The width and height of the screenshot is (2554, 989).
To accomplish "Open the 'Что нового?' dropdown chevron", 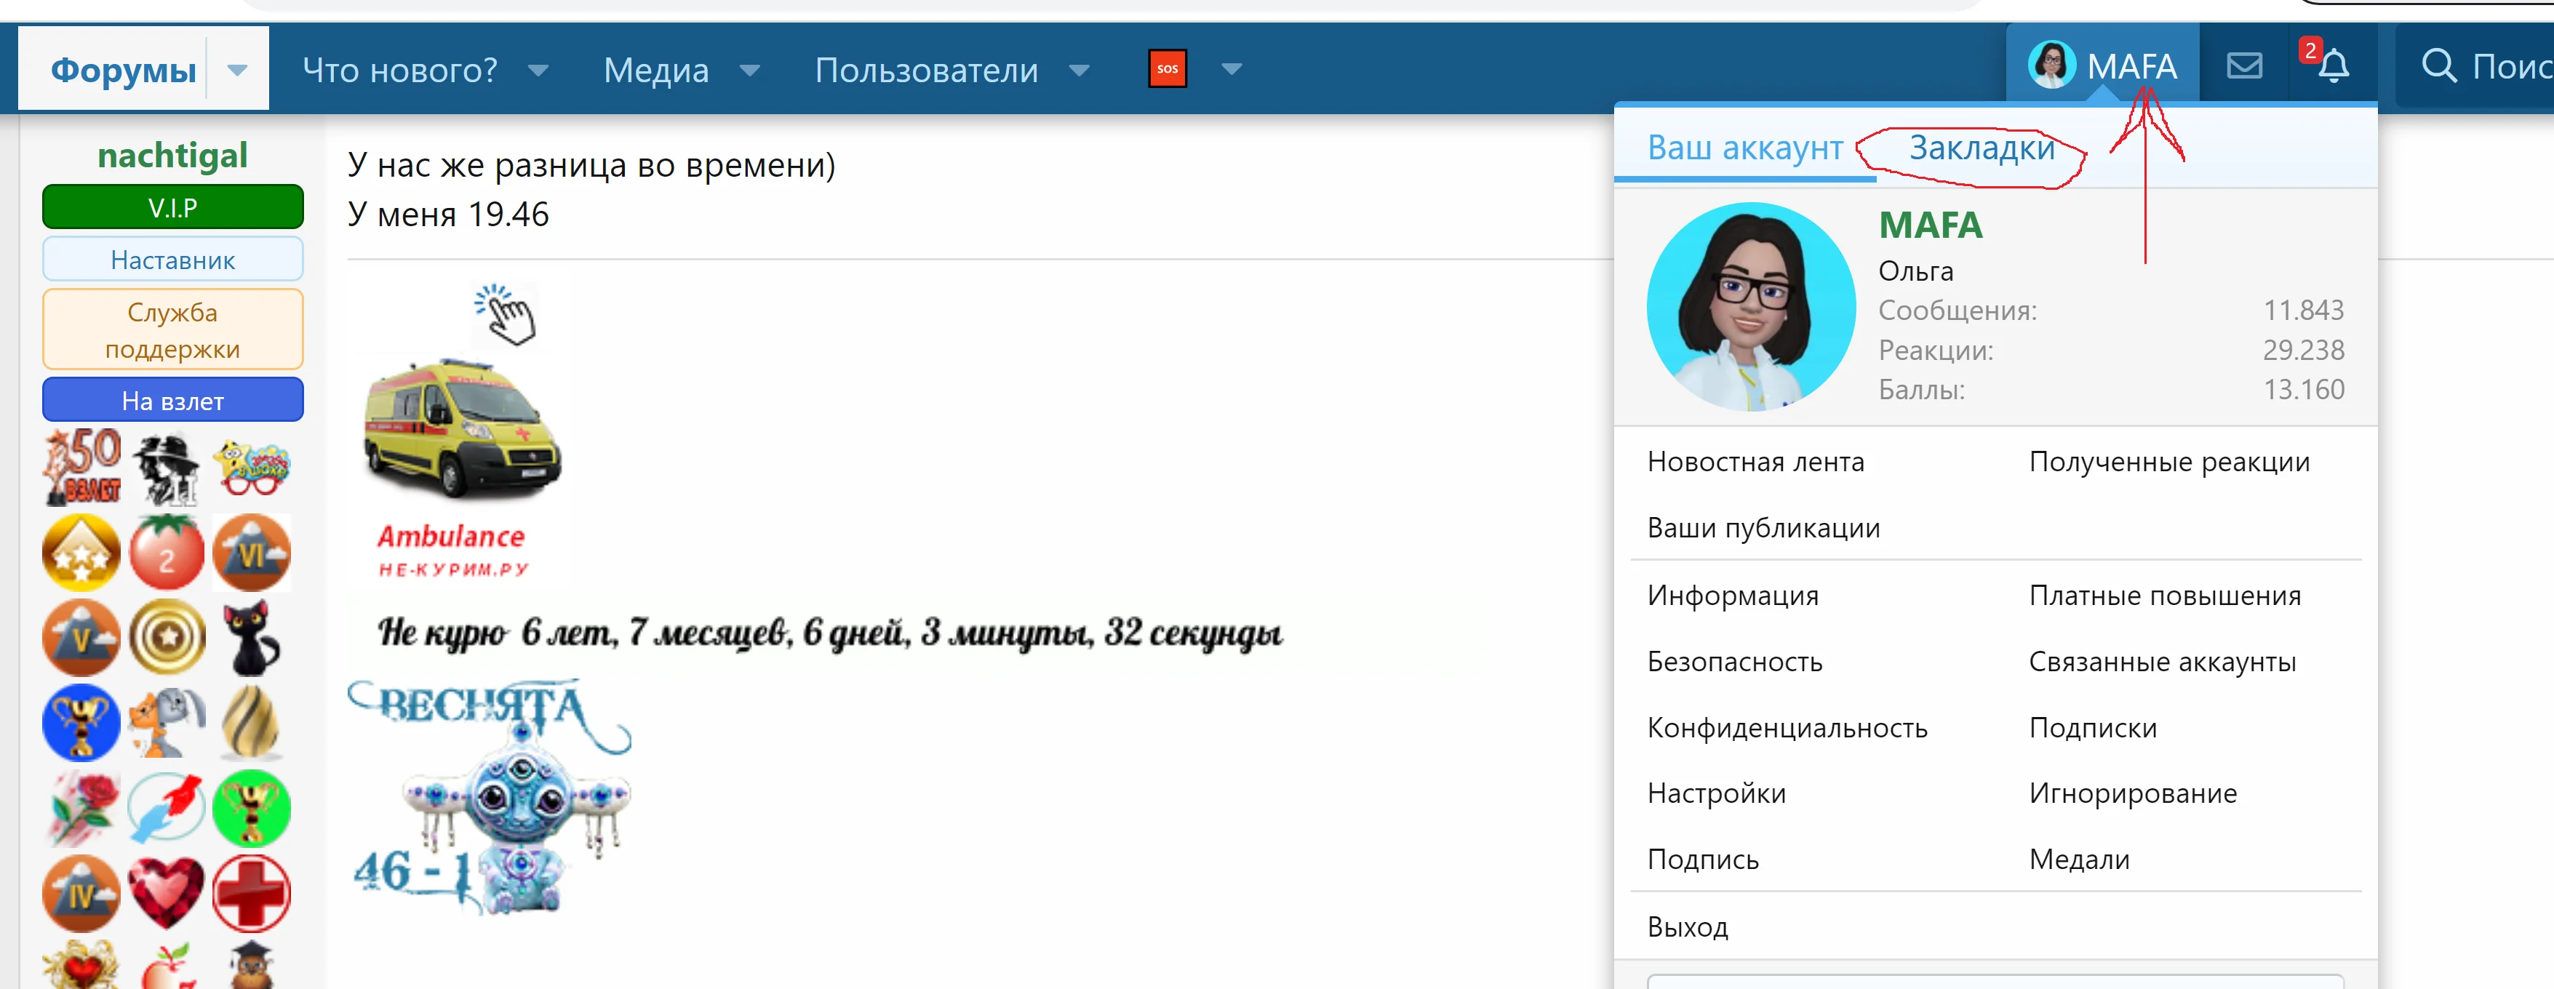I will 538,71.
